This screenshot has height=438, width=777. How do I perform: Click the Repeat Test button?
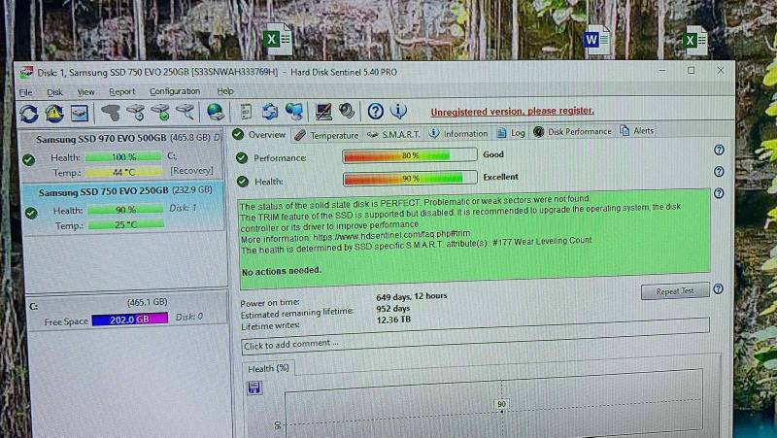coord(675,290)
